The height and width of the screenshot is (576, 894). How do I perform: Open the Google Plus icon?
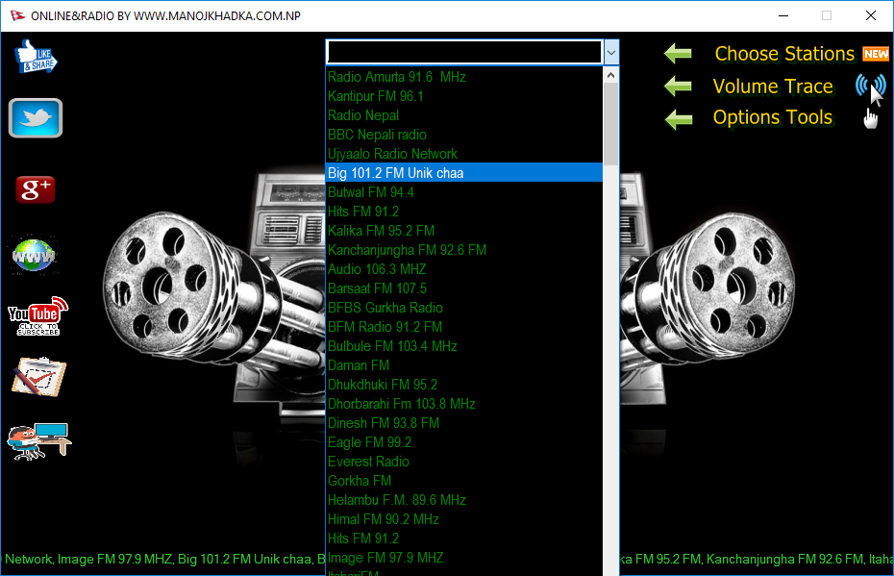36,189
